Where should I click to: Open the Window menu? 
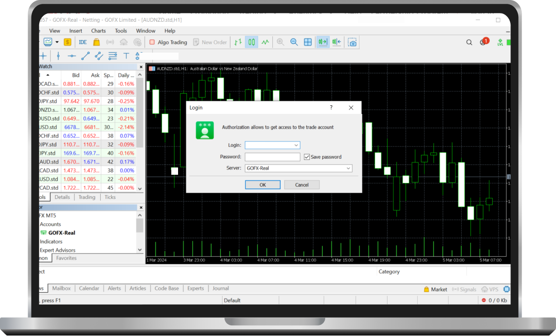(145, 31)
